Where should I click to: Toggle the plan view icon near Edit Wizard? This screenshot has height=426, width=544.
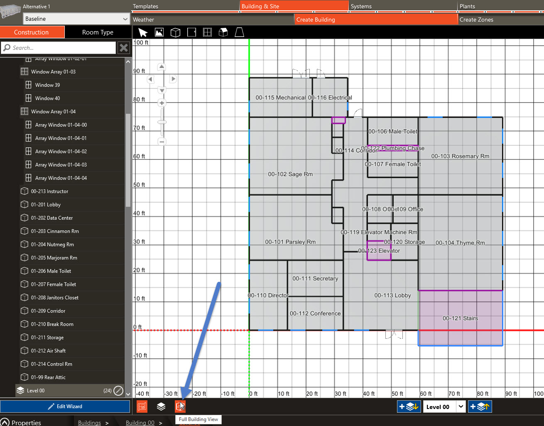[142, 406]
